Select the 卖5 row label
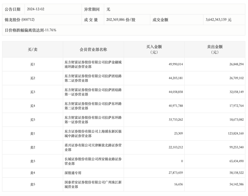Screen dimensions: 248x196 33,184
